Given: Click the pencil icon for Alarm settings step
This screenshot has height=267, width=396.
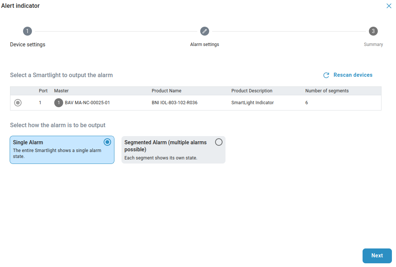Looking at the screenshot, I should point(205,31).
